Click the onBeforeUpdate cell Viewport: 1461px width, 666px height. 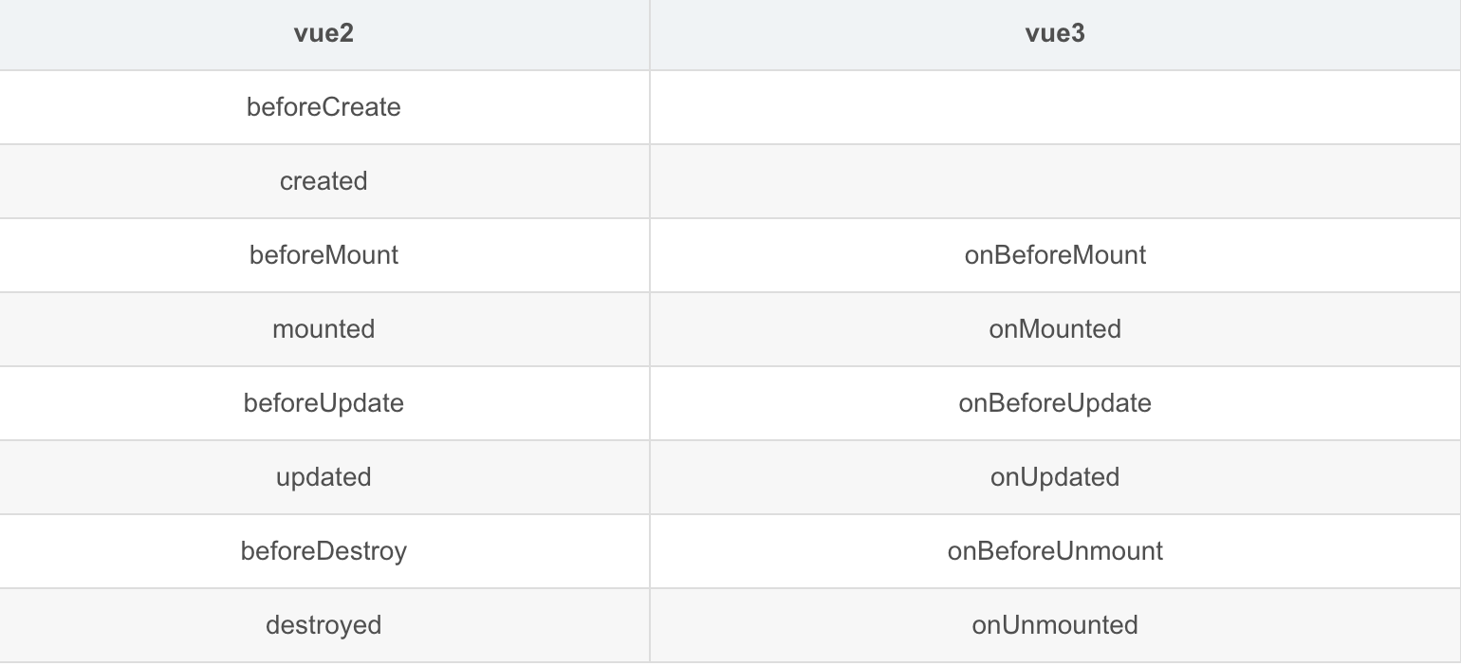[x=1055, y=403]
